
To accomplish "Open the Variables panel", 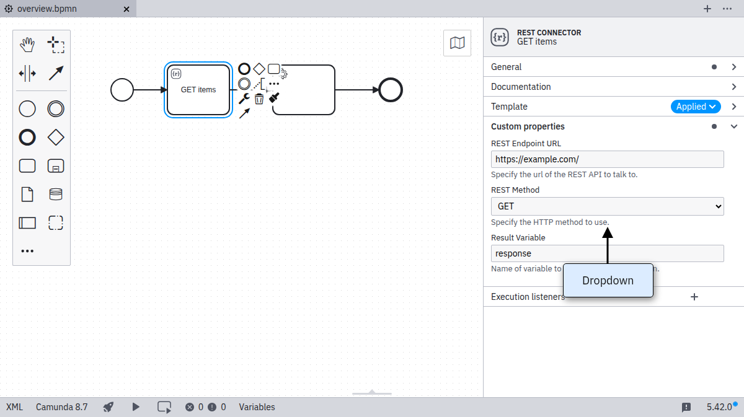I will coord(257,407).
